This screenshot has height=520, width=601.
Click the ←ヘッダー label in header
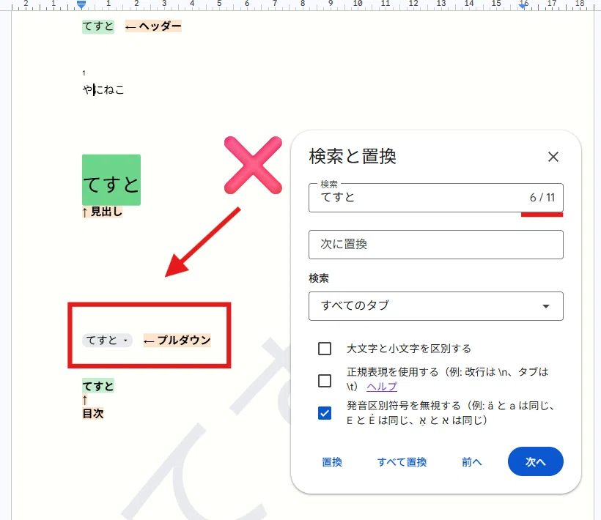(x=153, y=26)
